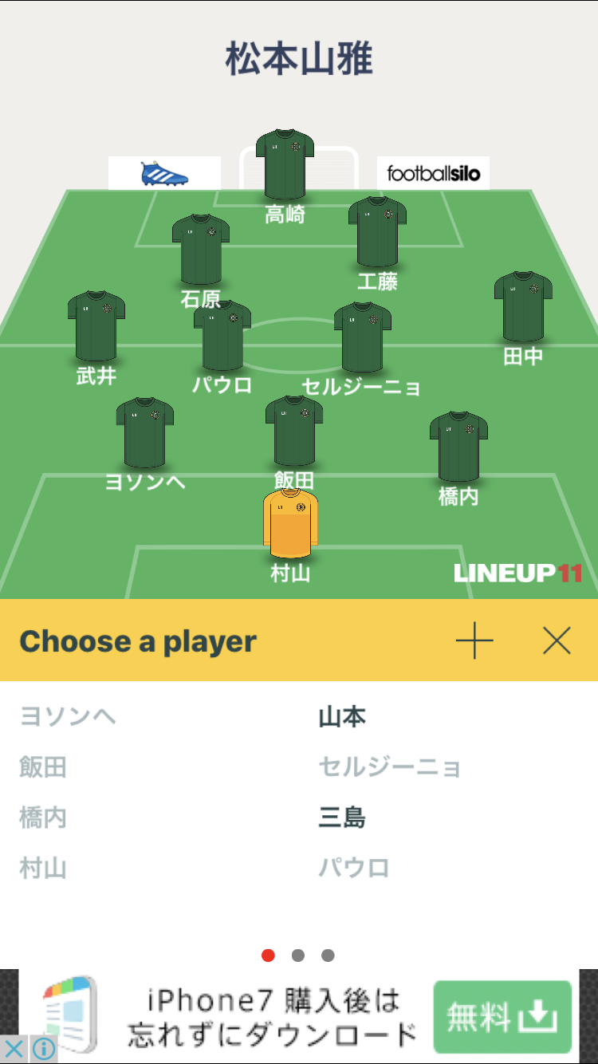Screen dimensions: 598x1064
Task: Tap striker 高崎's jersey
Action: [x=285, y=164]
